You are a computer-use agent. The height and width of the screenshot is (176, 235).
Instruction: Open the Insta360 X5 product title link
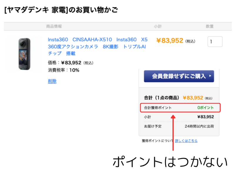click(98, 46)
